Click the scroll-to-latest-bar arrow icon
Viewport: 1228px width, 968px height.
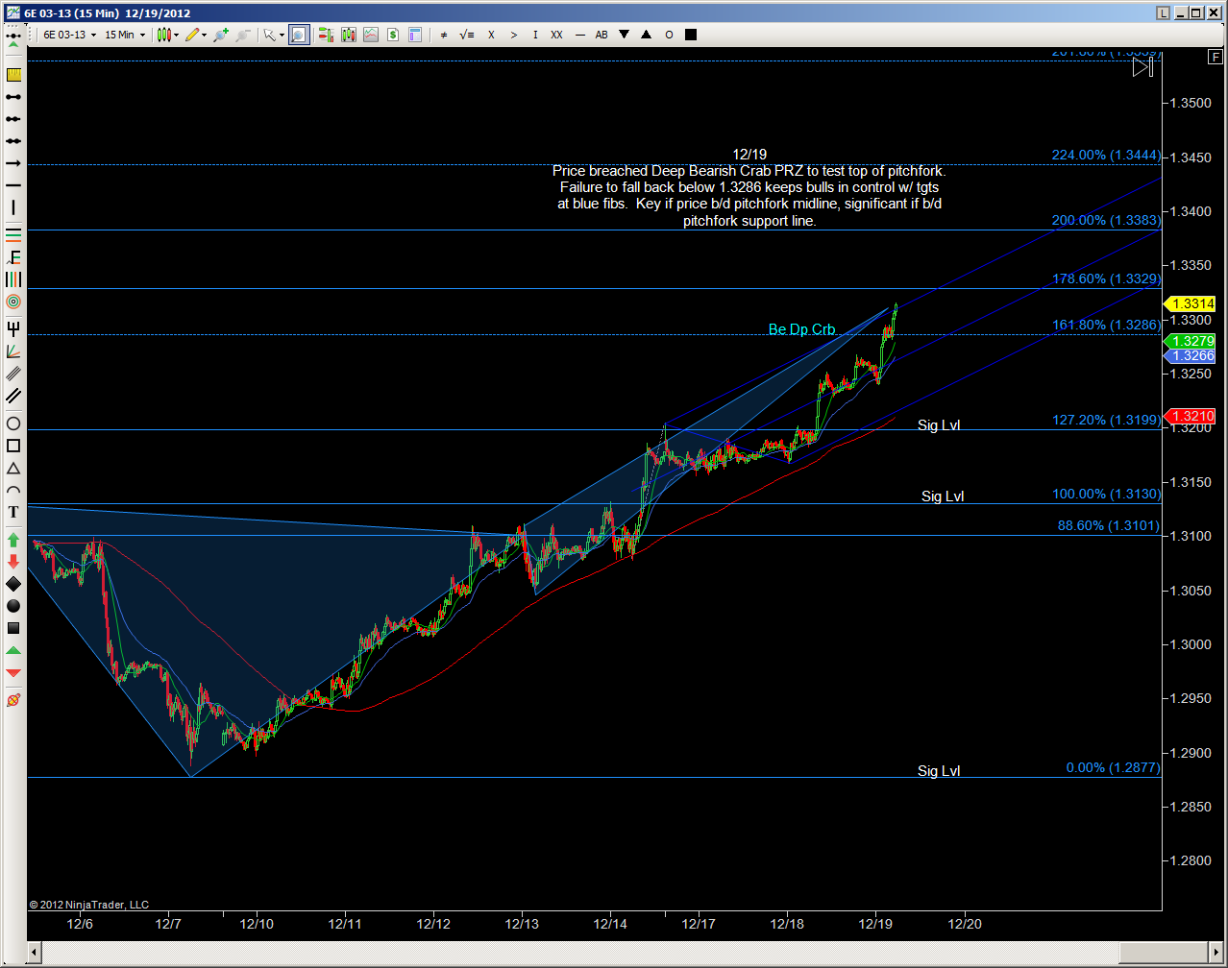point(1142,67)
